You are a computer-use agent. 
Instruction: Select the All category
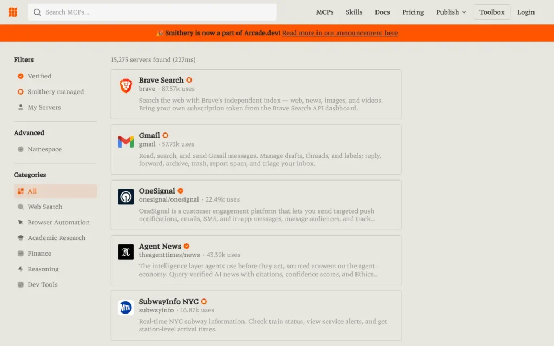click(x=55, y=191)
